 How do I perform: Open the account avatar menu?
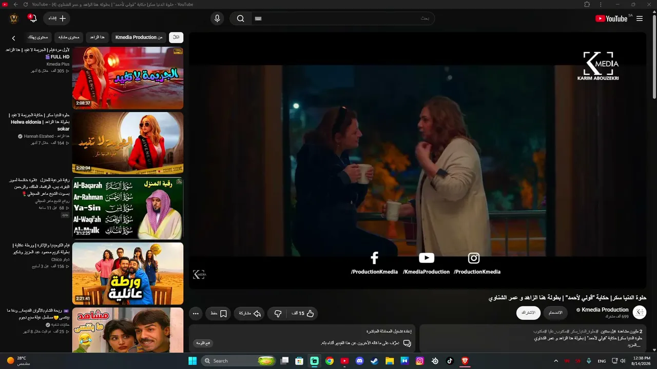tap(14, 18)
